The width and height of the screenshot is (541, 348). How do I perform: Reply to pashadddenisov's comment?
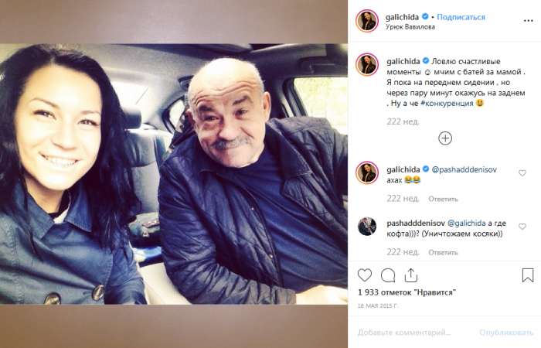[x=443, y=252]
